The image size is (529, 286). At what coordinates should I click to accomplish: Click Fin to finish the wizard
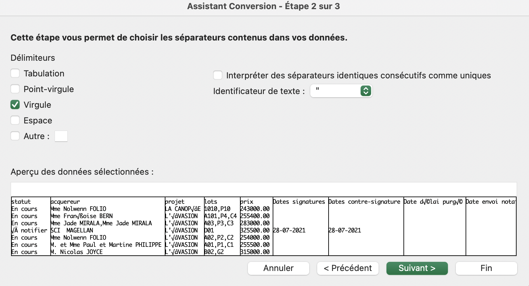click(x=486, y=268)
